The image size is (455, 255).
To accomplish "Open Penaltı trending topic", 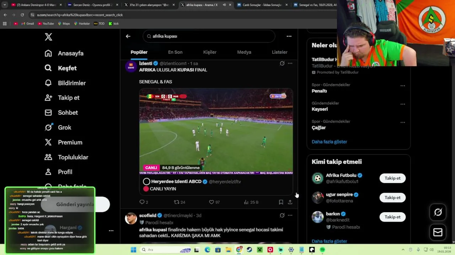I will [319, 91].
